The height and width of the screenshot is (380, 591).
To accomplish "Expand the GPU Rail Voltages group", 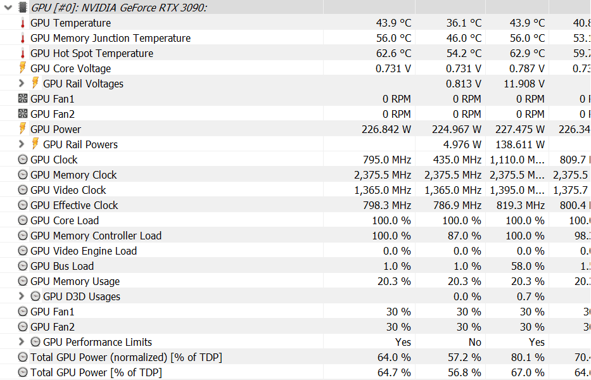I will 22,84.
